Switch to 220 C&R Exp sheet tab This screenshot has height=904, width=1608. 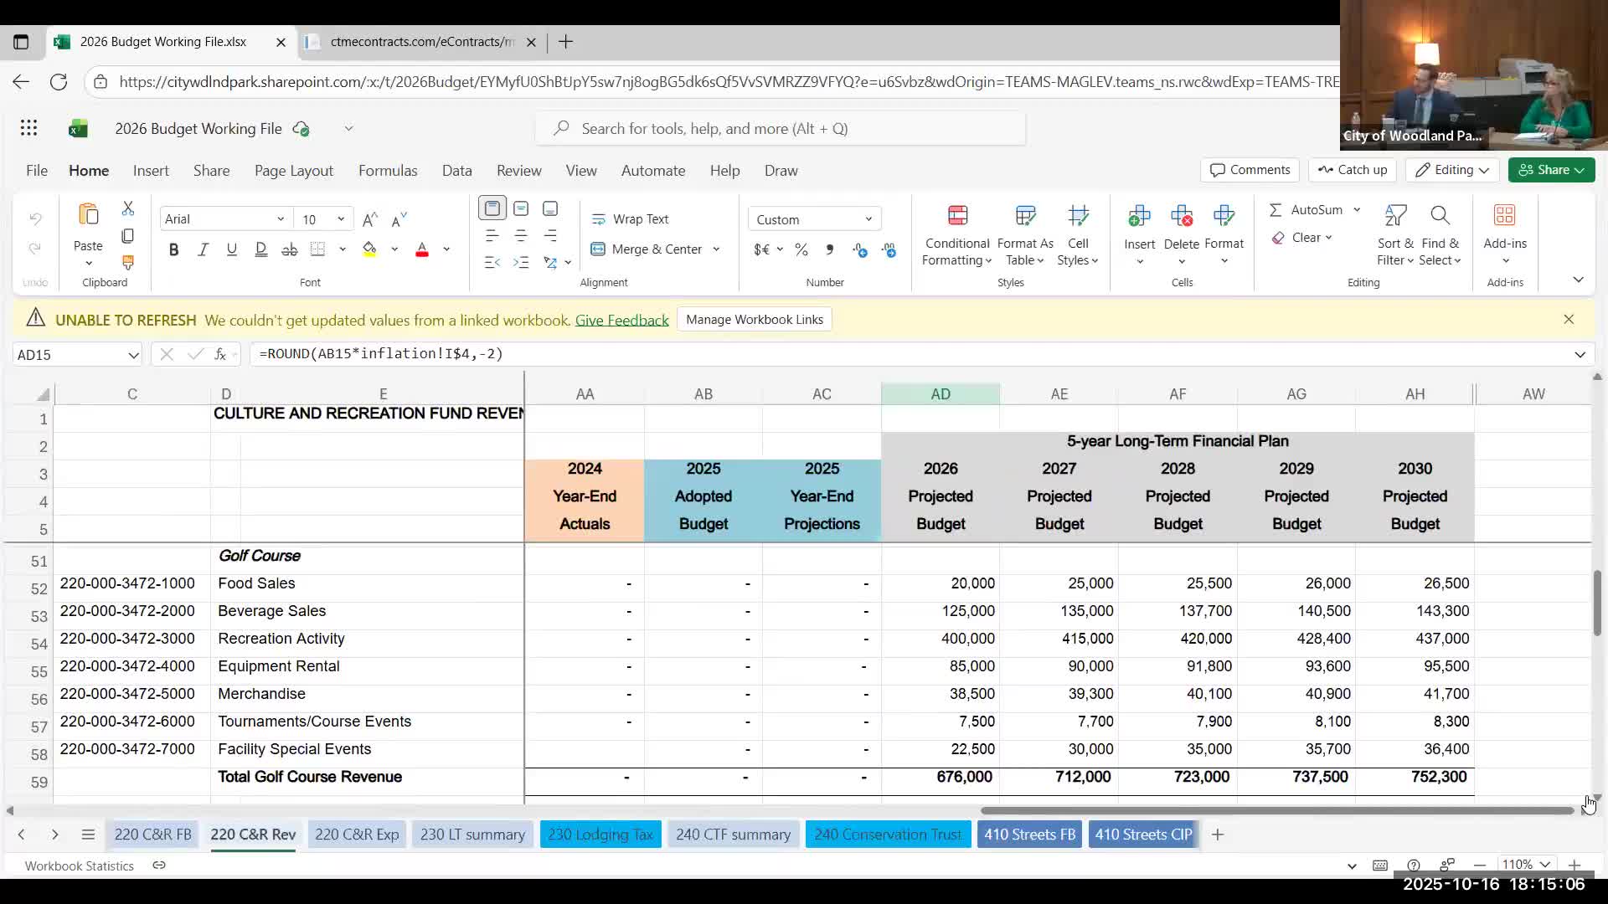coord(357,835)
